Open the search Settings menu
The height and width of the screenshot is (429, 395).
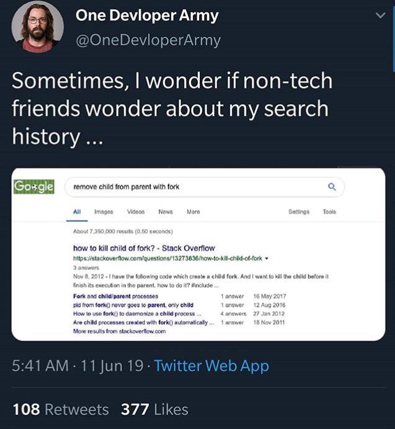tap(299, 211)
